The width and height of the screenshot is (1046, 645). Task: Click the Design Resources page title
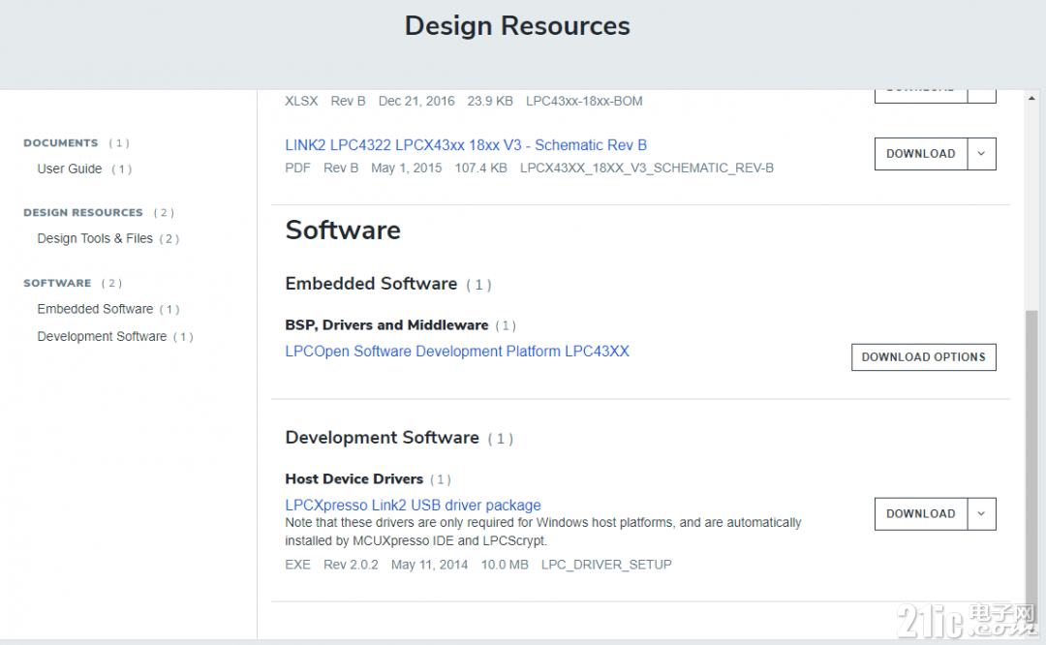click(517, 26)
